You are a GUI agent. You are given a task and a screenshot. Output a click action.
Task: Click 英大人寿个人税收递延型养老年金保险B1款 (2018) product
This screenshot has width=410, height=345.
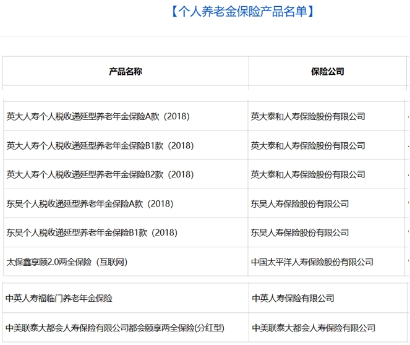(x=100, y=145)
